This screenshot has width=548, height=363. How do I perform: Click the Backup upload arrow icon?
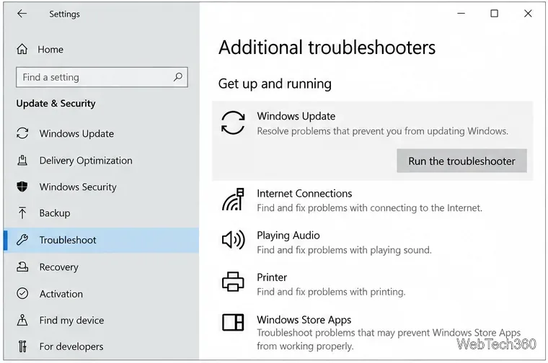pyautogui.click(x=22, y=212)
